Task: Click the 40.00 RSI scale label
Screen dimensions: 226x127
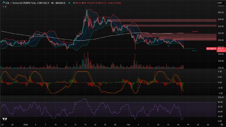Action: coord(221,111)
